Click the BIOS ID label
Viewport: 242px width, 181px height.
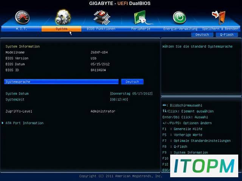click(12, 70)
